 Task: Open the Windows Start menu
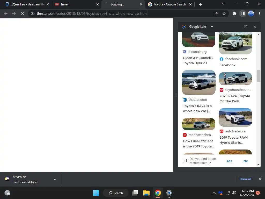pyautogui.click(x=96, y=193)
